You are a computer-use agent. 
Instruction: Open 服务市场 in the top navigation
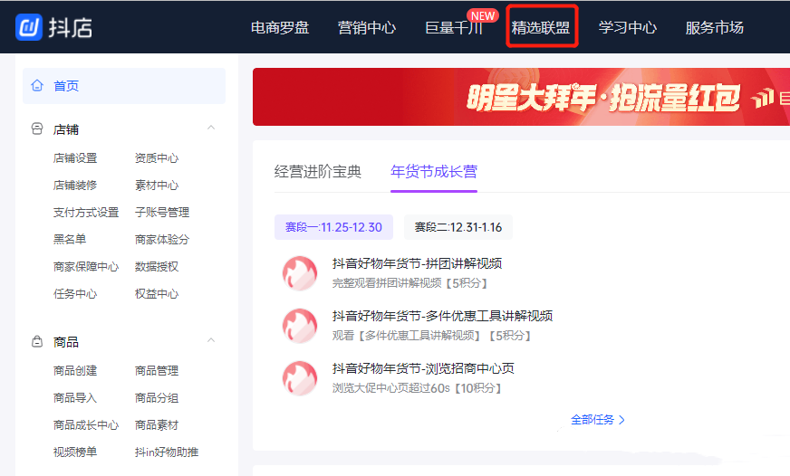pos(715,27)
